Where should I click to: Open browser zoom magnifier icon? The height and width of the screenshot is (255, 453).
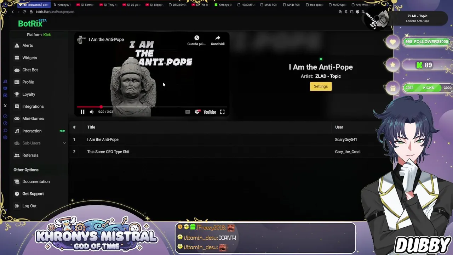point(340,12)
